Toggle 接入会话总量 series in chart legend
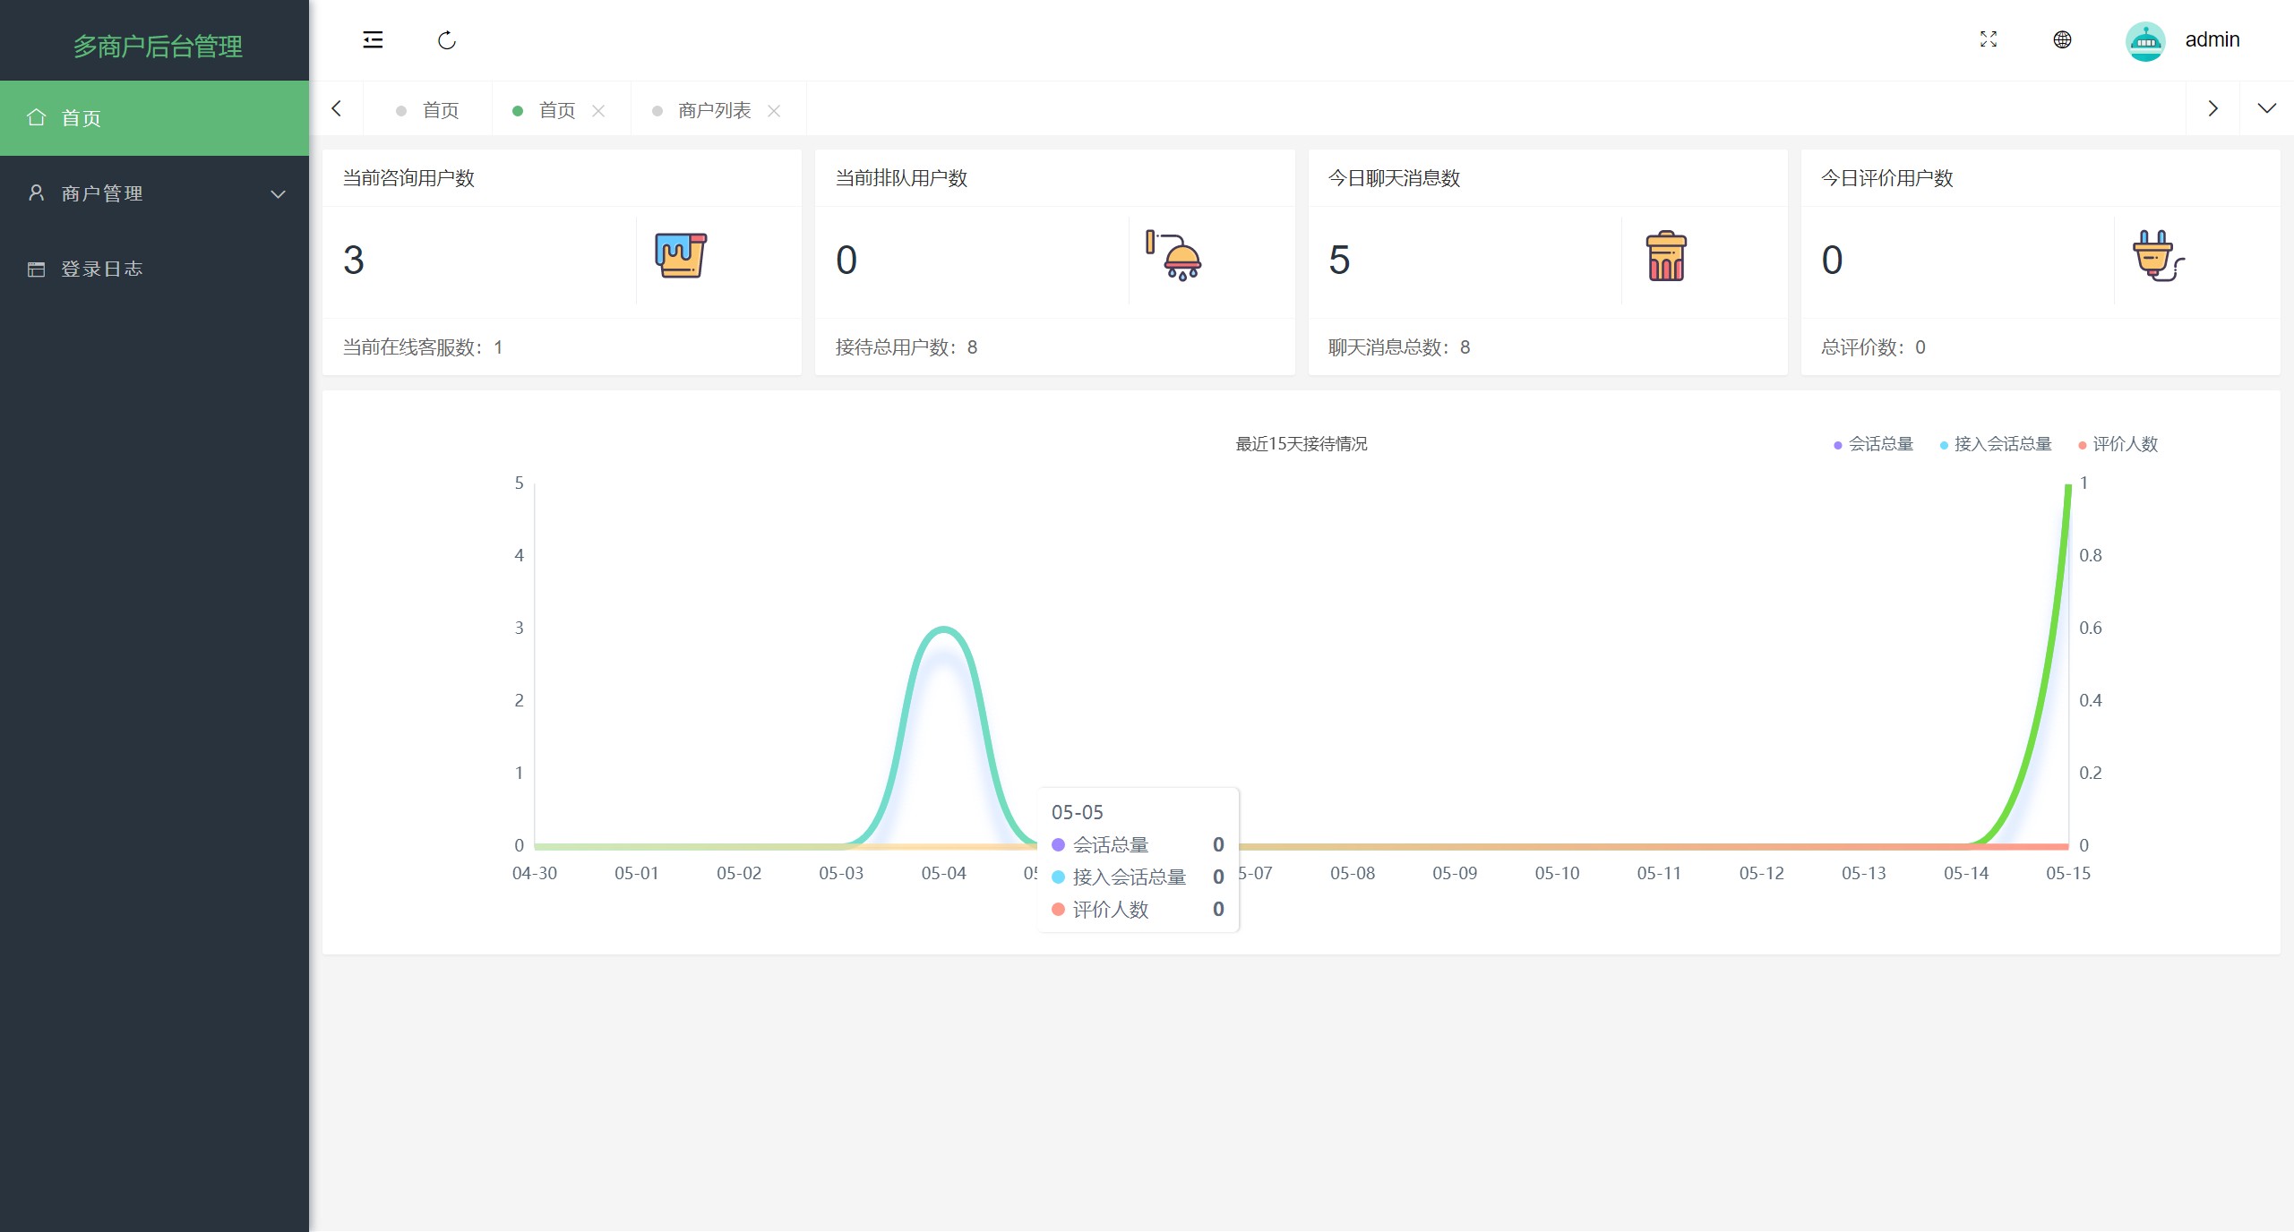 [1996, 444]
